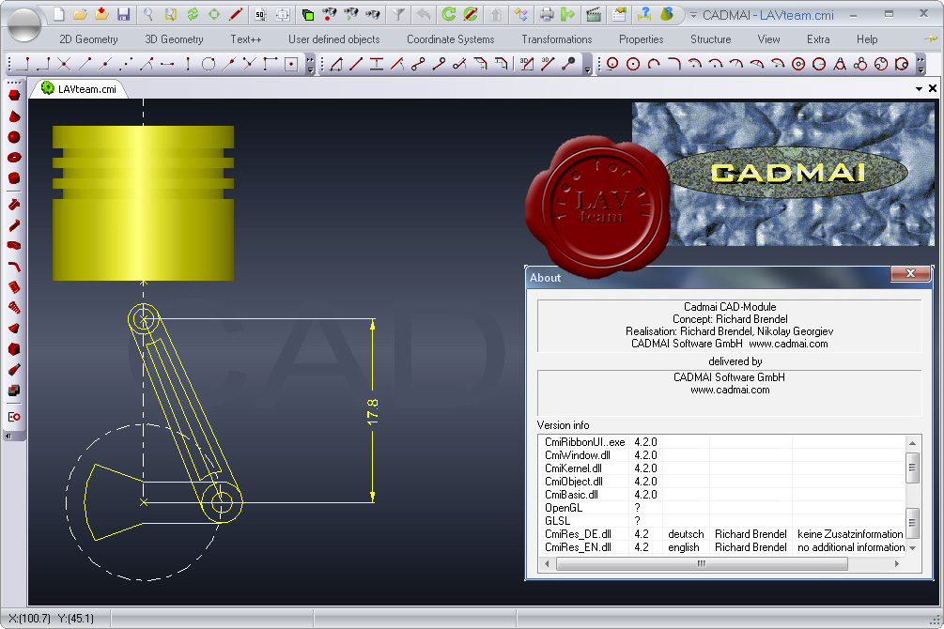944x629 pixels.
Task: Open the Properties menu
Action: coord(642,39)
